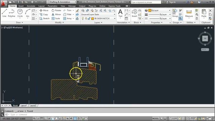Toggle MODEL space button in status bar

pos(156,119)
